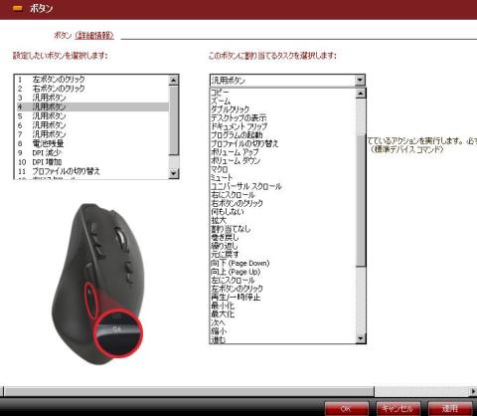
Task: Click the task list vertical scrollbar thumb
Action: pos(361,200)
